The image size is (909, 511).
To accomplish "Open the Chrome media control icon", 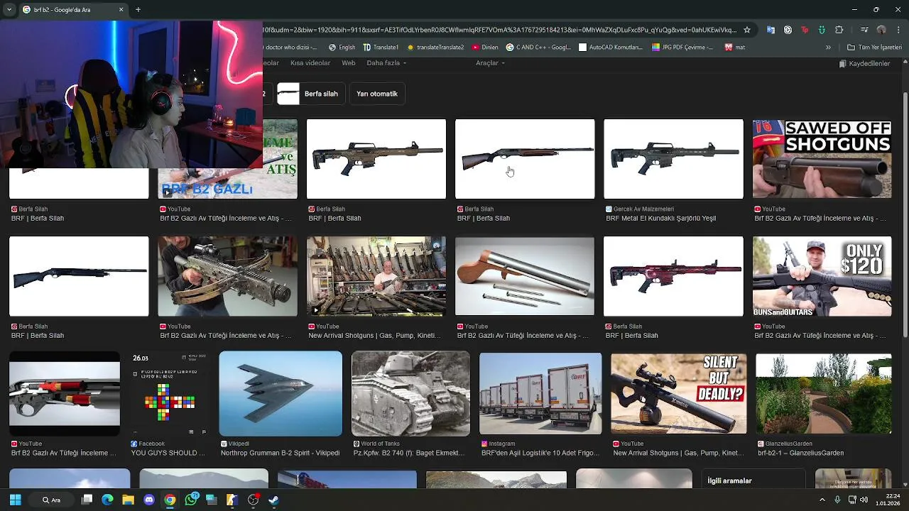I will pos(864,30).
